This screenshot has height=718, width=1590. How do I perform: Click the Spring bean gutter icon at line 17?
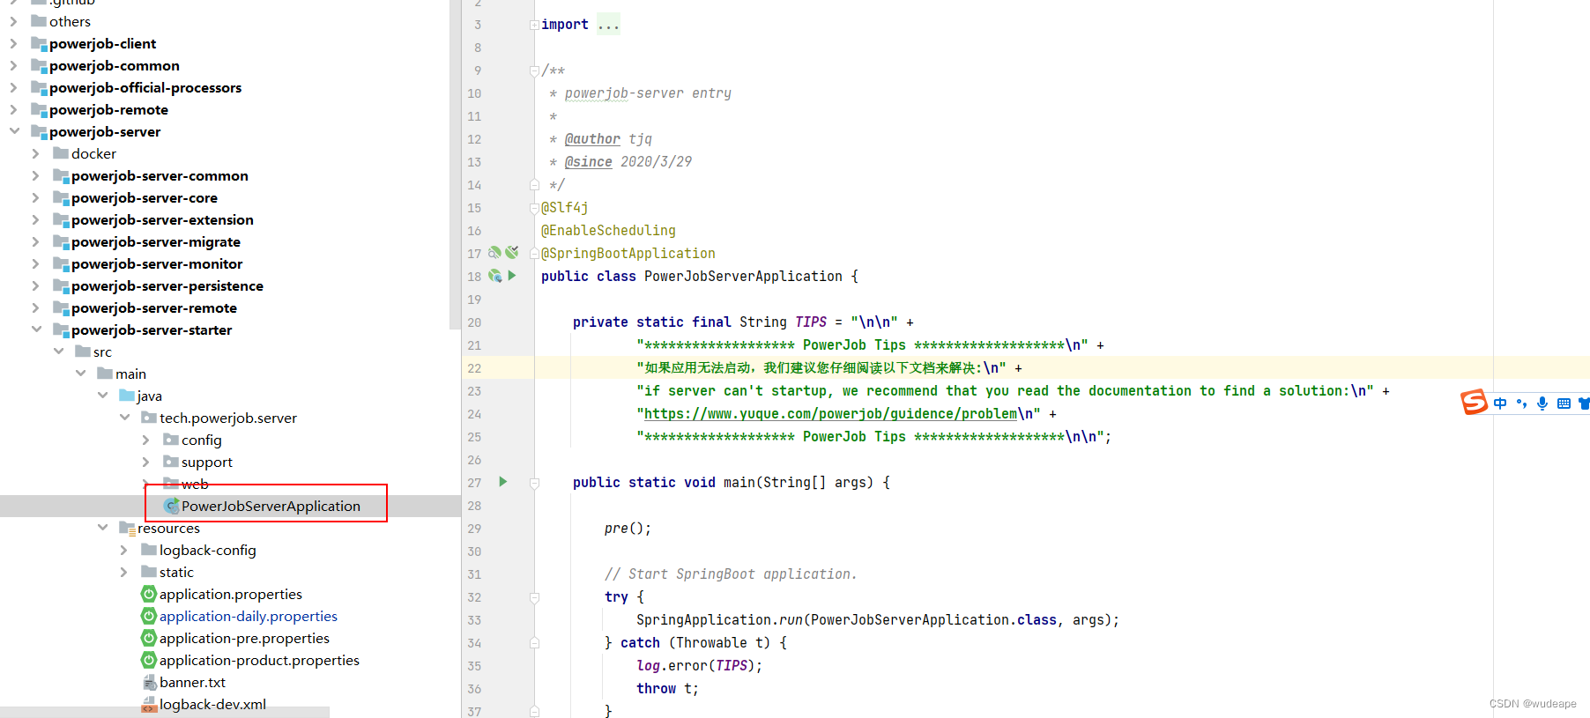click(x=494, y=253)
